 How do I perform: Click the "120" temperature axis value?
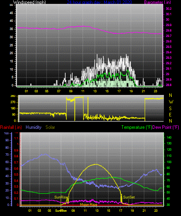[169, 149]
